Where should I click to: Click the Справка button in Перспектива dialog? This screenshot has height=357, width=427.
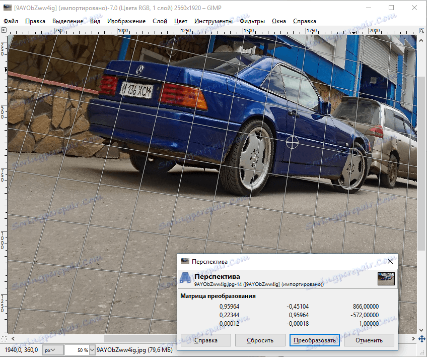[x=206, y=340]
